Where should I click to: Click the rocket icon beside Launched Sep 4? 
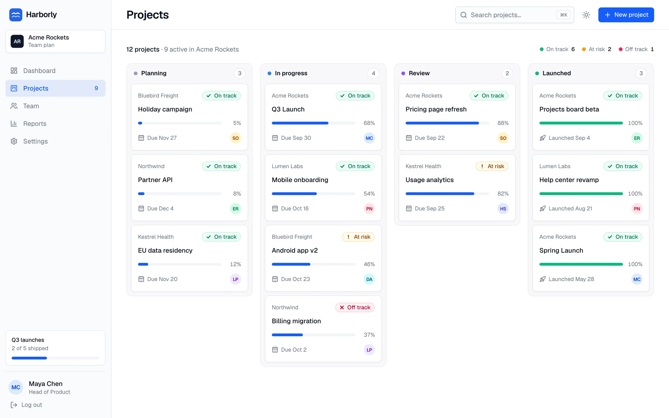point(543,138)
